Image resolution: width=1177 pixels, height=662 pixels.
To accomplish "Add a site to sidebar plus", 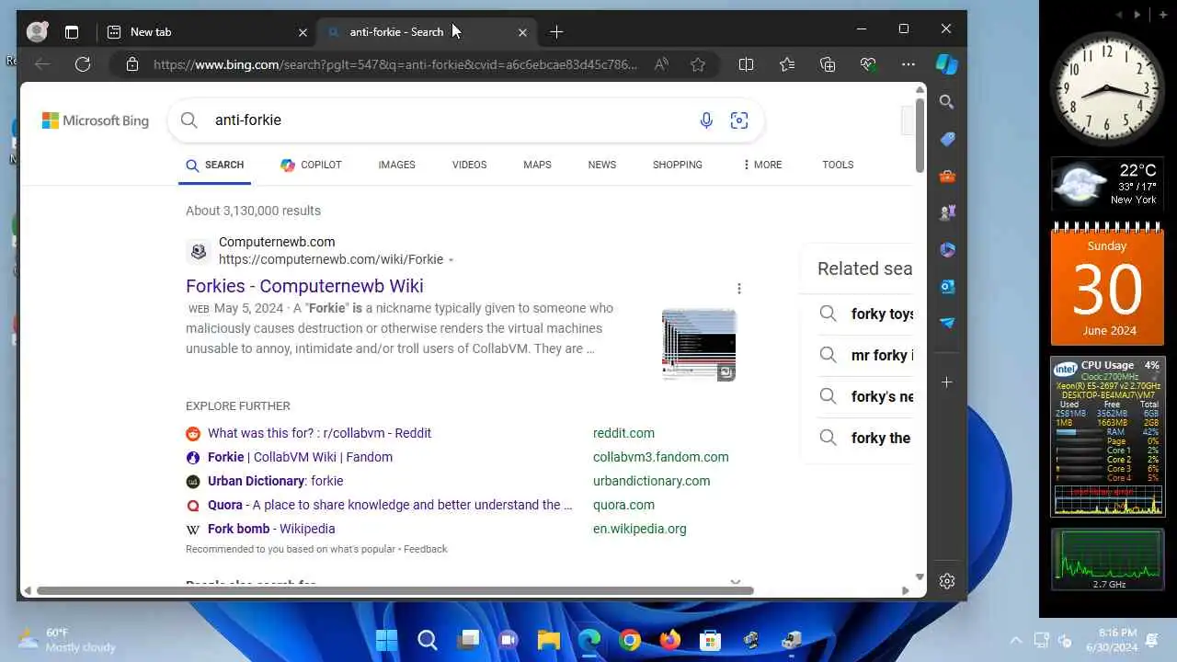I will [x=947, y=382].
